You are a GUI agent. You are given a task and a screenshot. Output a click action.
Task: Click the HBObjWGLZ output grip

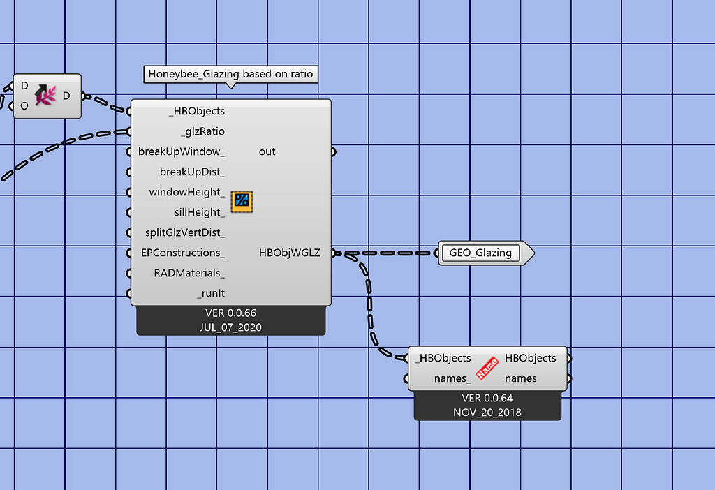click(333, 252)
